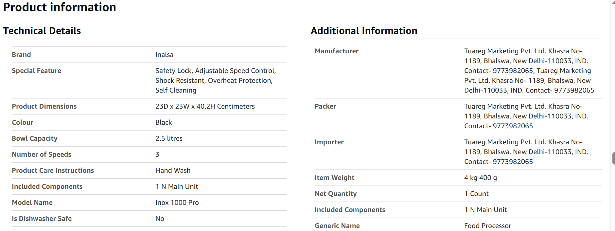Select the Additional Information heading
615x231 pixels.
pos(364,31)
